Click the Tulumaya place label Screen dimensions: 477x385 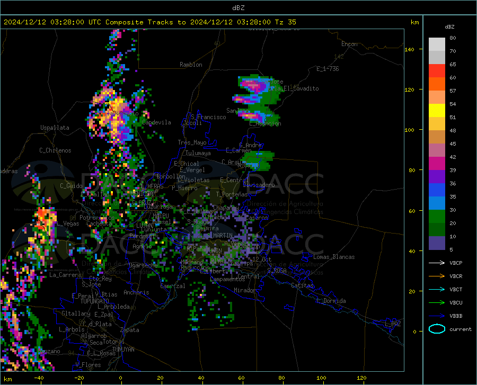[198, 153]
